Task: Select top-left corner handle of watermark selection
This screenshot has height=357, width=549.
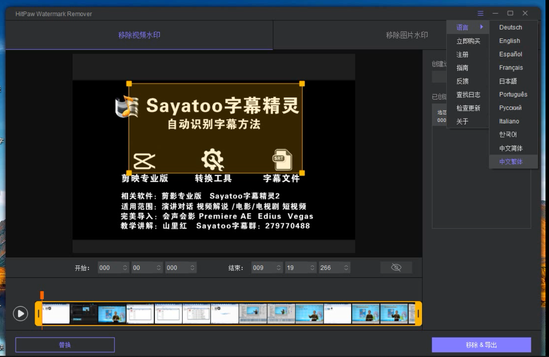Action: (x=129, y=83)
